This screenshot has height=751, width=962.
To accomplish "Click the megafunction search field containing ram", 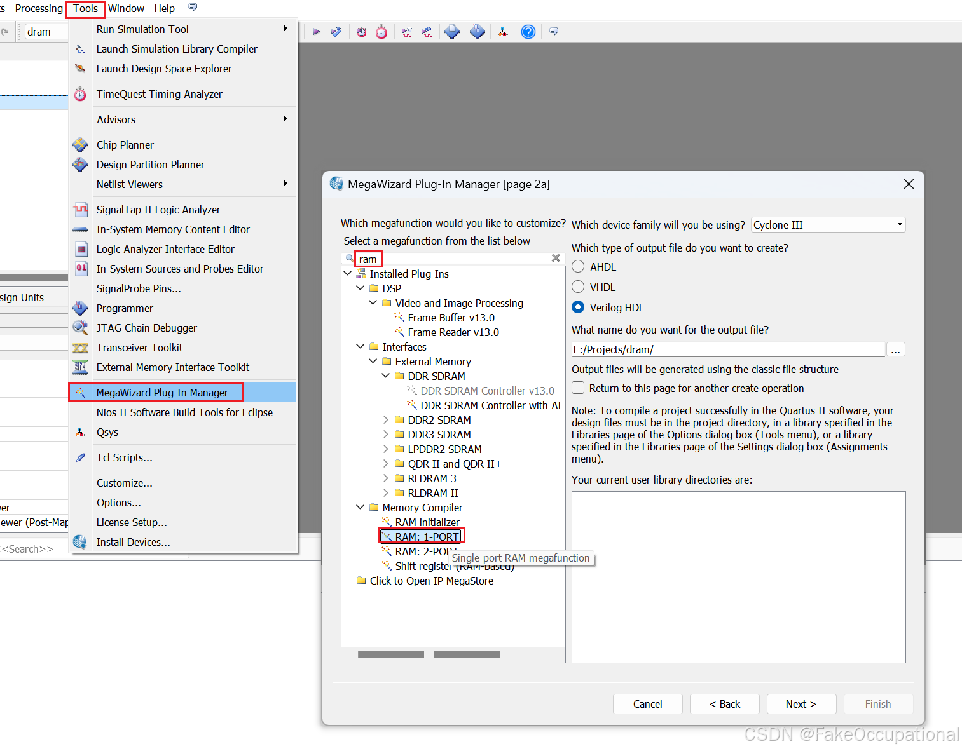I will pos(453,259).
